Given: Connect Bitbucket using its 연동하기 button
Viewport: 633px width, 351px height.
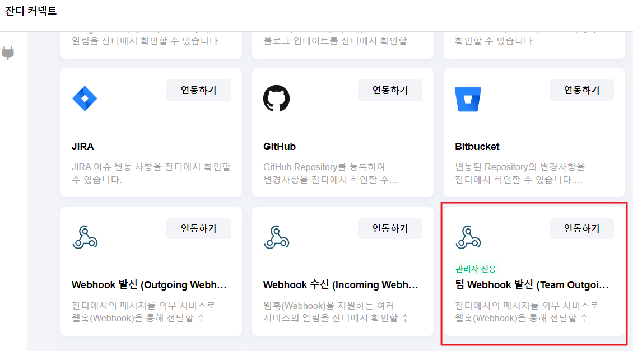Looking at the screenshot, I should click(x=581, y=90).
